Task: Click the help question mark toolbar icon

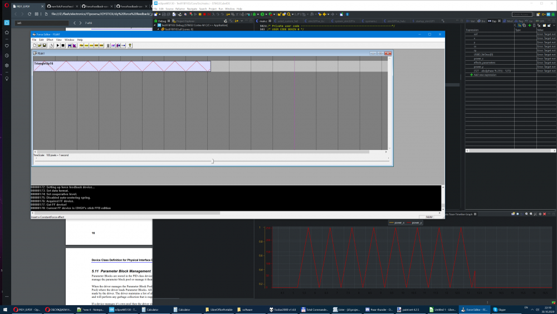Action: tap(130, 45)
